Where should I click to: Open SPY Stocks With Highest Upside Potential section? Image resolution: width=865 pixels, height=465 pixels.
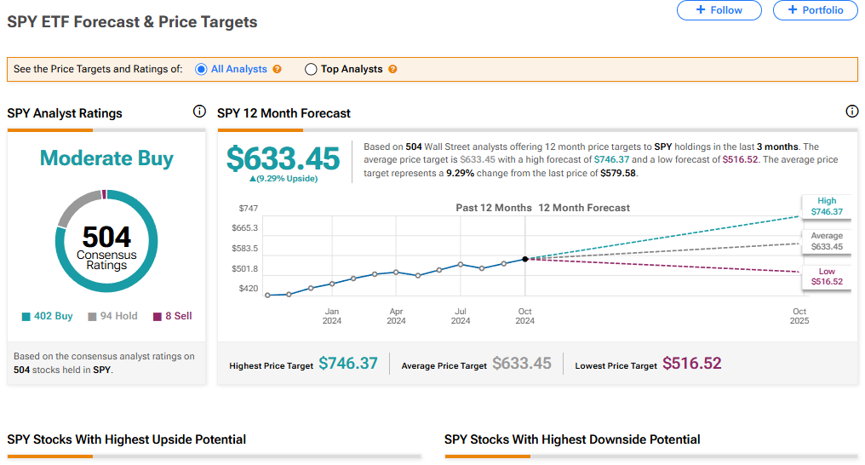pyautogui.click(x=127, y=439)
